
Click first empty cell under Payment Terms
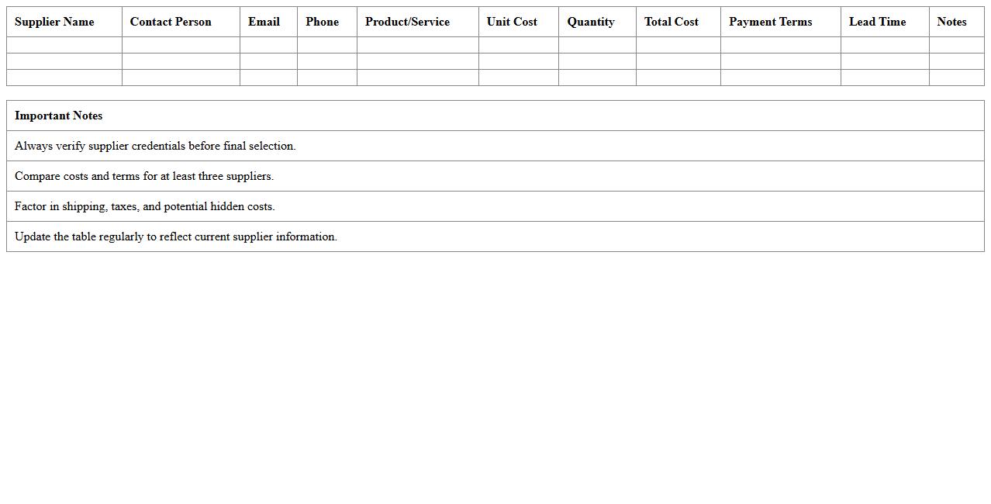point(780,45)
